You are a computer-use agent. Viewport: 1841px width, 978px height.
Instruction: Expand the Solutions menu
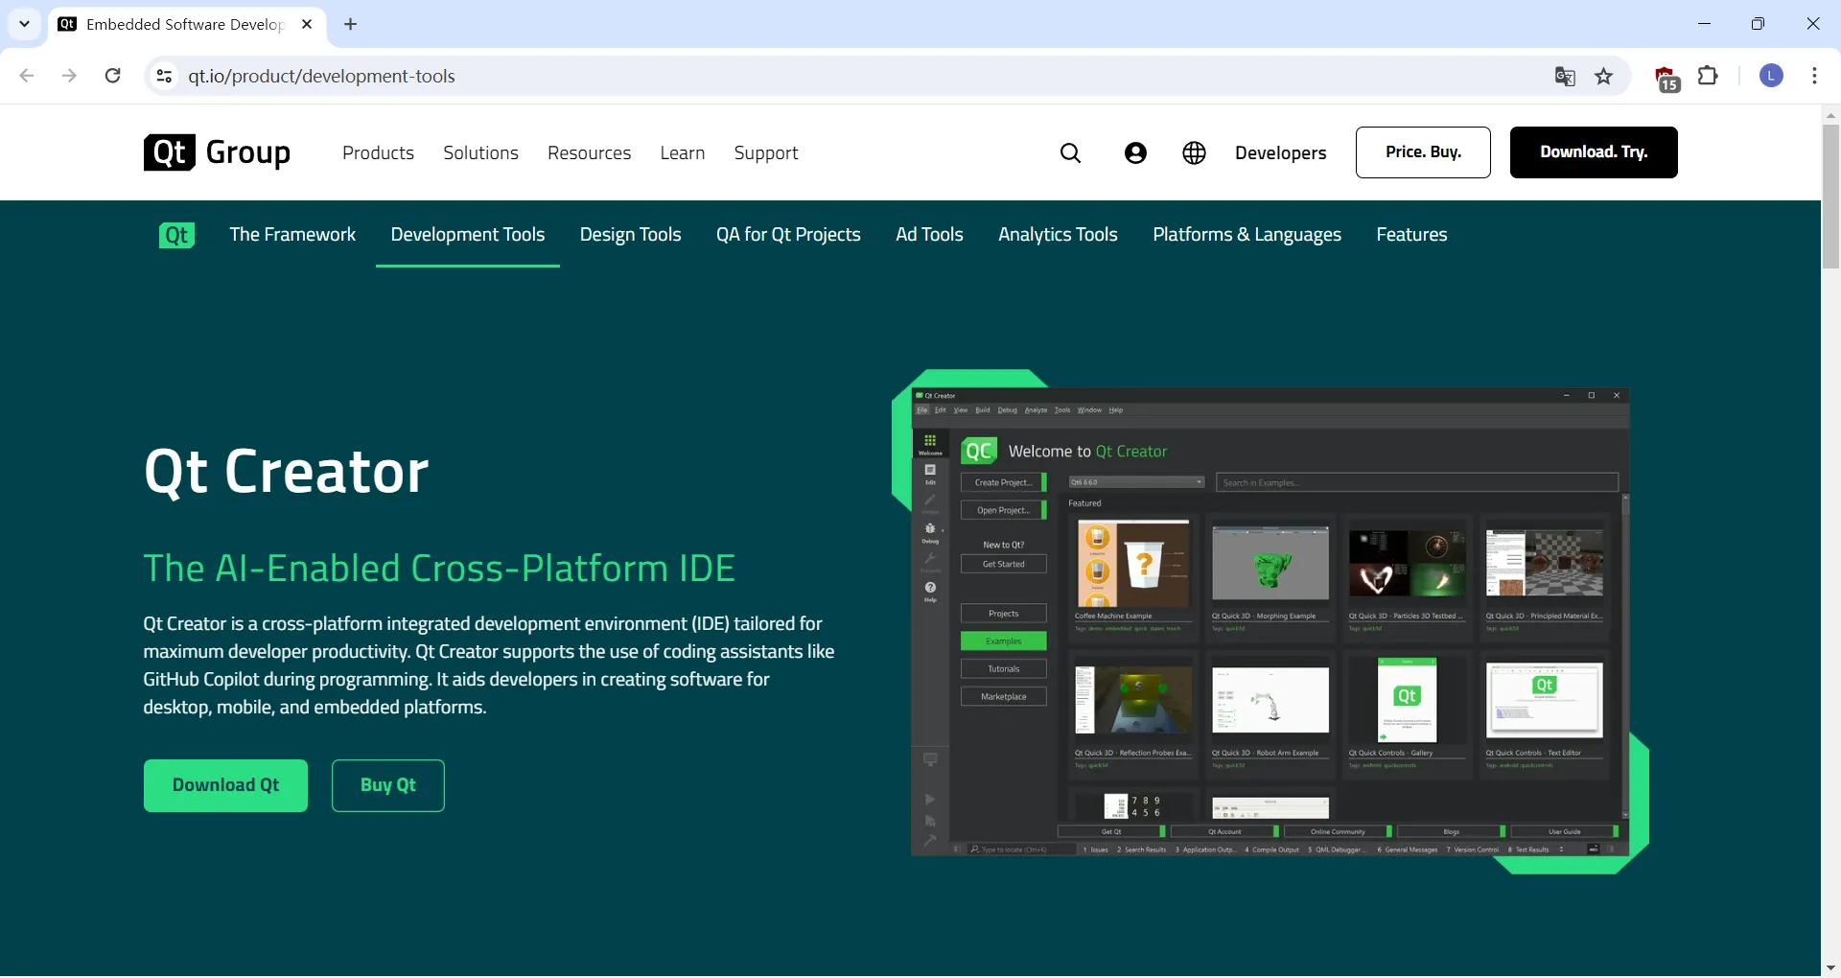480,153
